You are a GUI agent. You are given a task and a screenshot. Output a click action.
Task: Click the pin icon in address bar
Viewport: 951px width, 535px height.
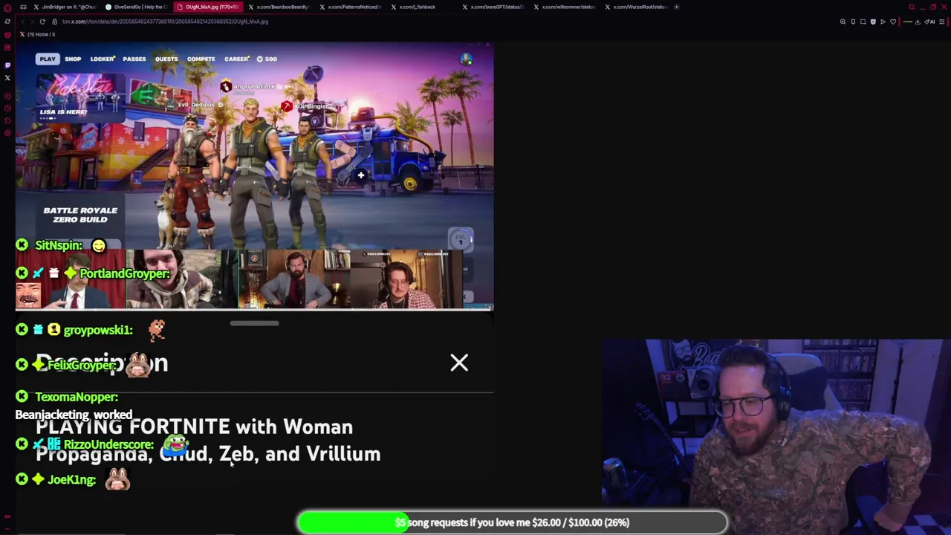(x=853, y=22)
